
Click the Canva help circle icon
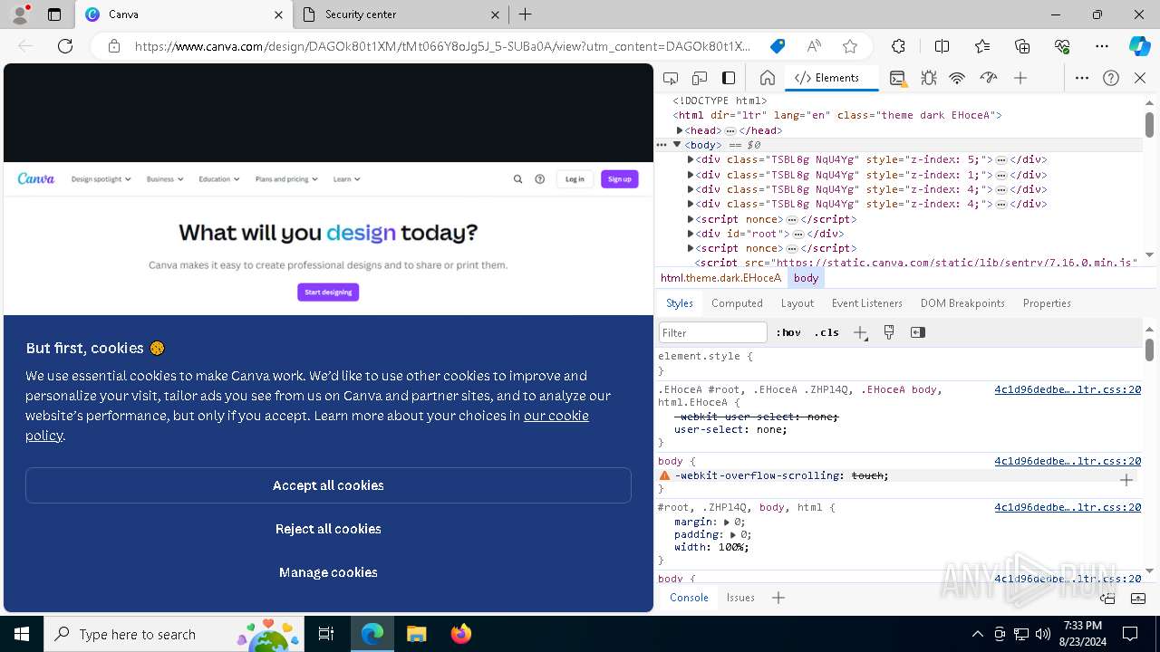(x=540, y=179)
